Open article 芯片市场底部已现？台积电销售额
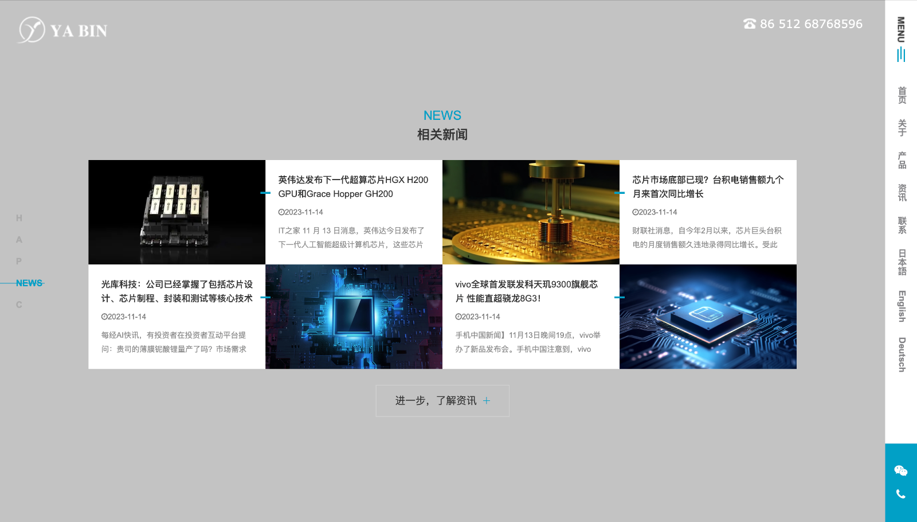Viewport: 917px width, 522px height. [708, 187]
